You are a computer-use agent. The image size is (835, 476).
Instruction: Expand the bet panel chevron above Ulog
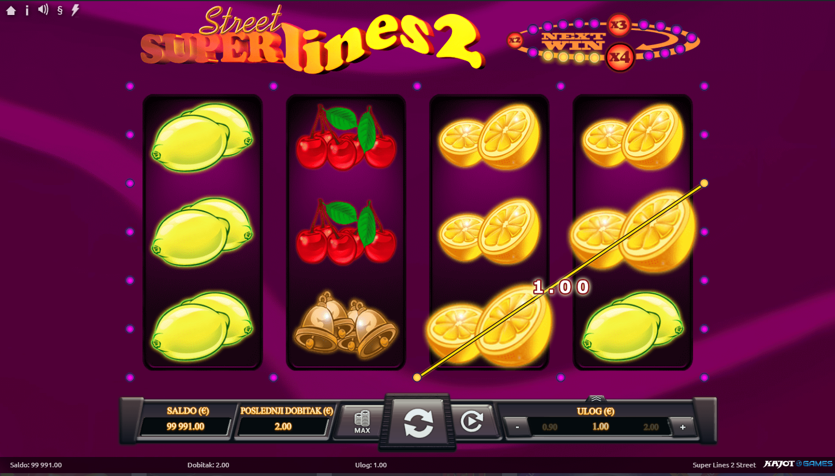click(596, 399)
